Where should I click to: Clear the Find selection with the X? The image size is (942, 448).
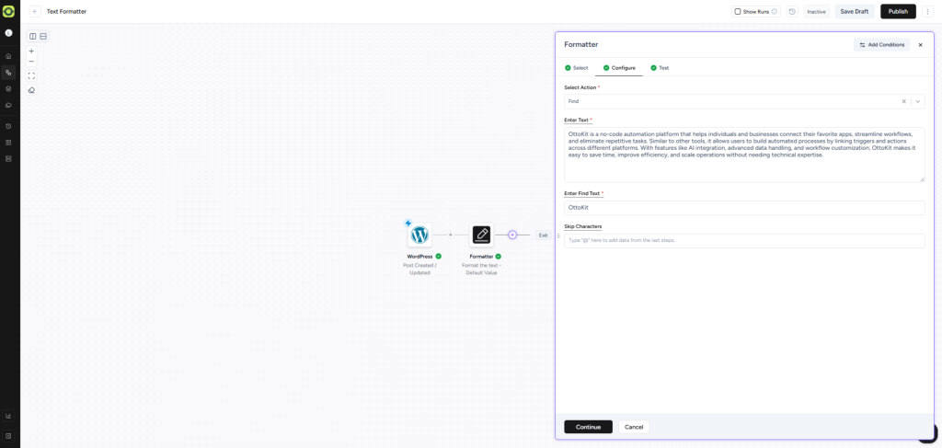pos(903,101)
